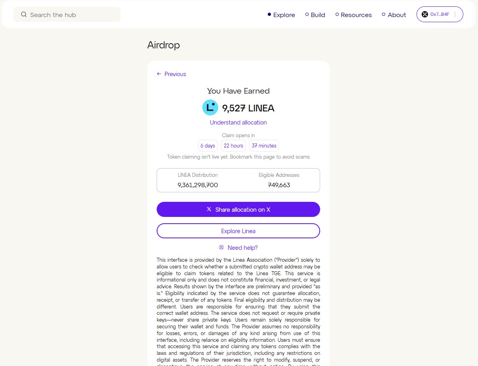Click the wallet avatar icon

pos(425,14)
